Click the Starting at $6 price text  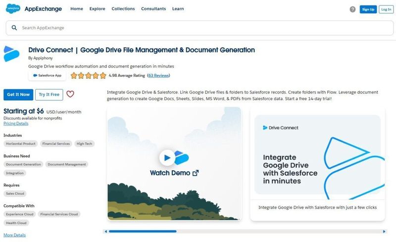(23, 111)
